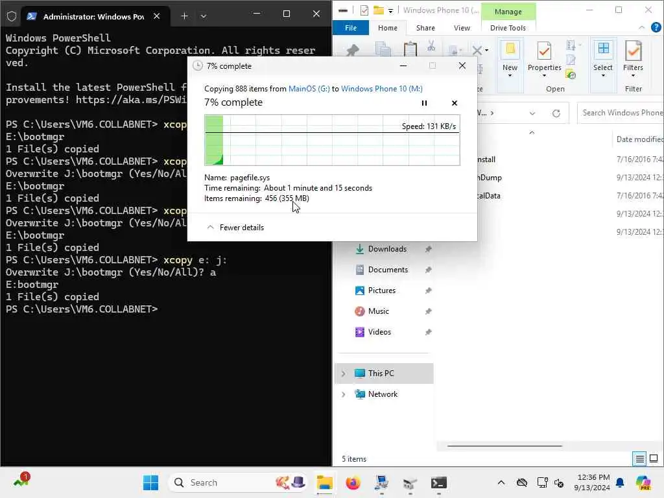Image resolution: width=664 pixels, height=498 pixels.
Task: Click the Paste clipboard icon
Action: (x=410, y=49)
